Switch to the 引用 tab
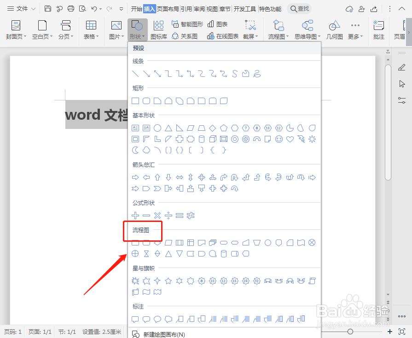 186,9
